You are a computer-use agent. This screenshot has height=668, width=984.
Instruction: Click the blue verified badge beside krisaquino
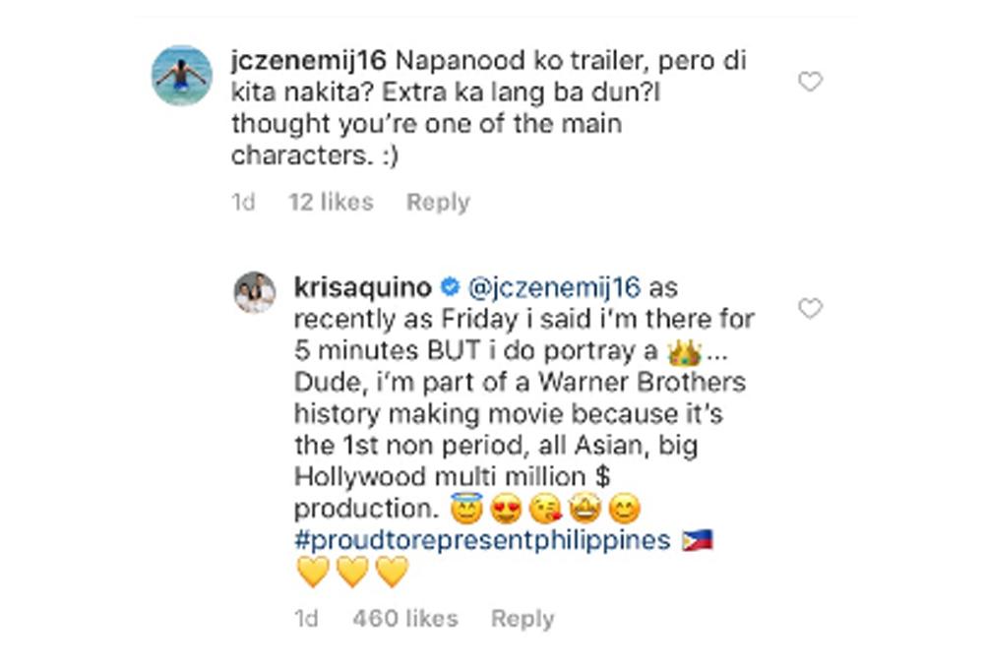(x=450, y=288)
